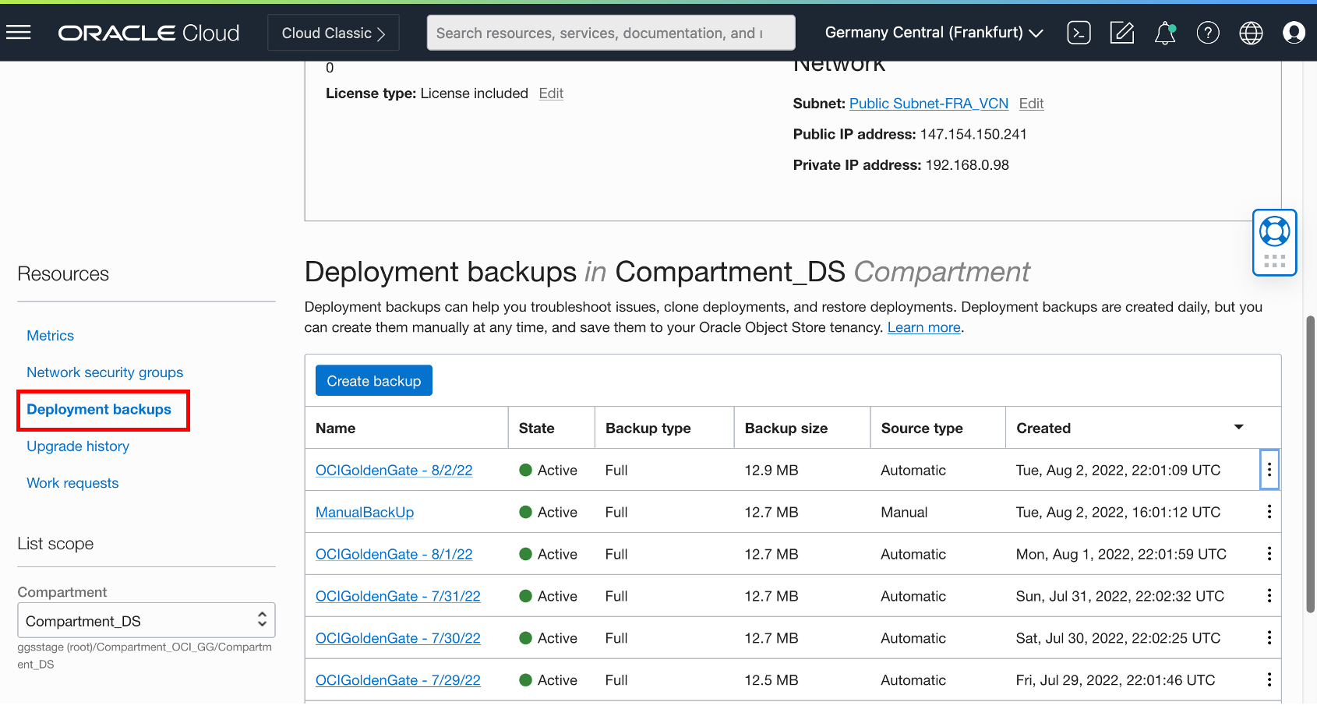
Task: Go to Metrics in Resources sidebar
Action: 50,335
